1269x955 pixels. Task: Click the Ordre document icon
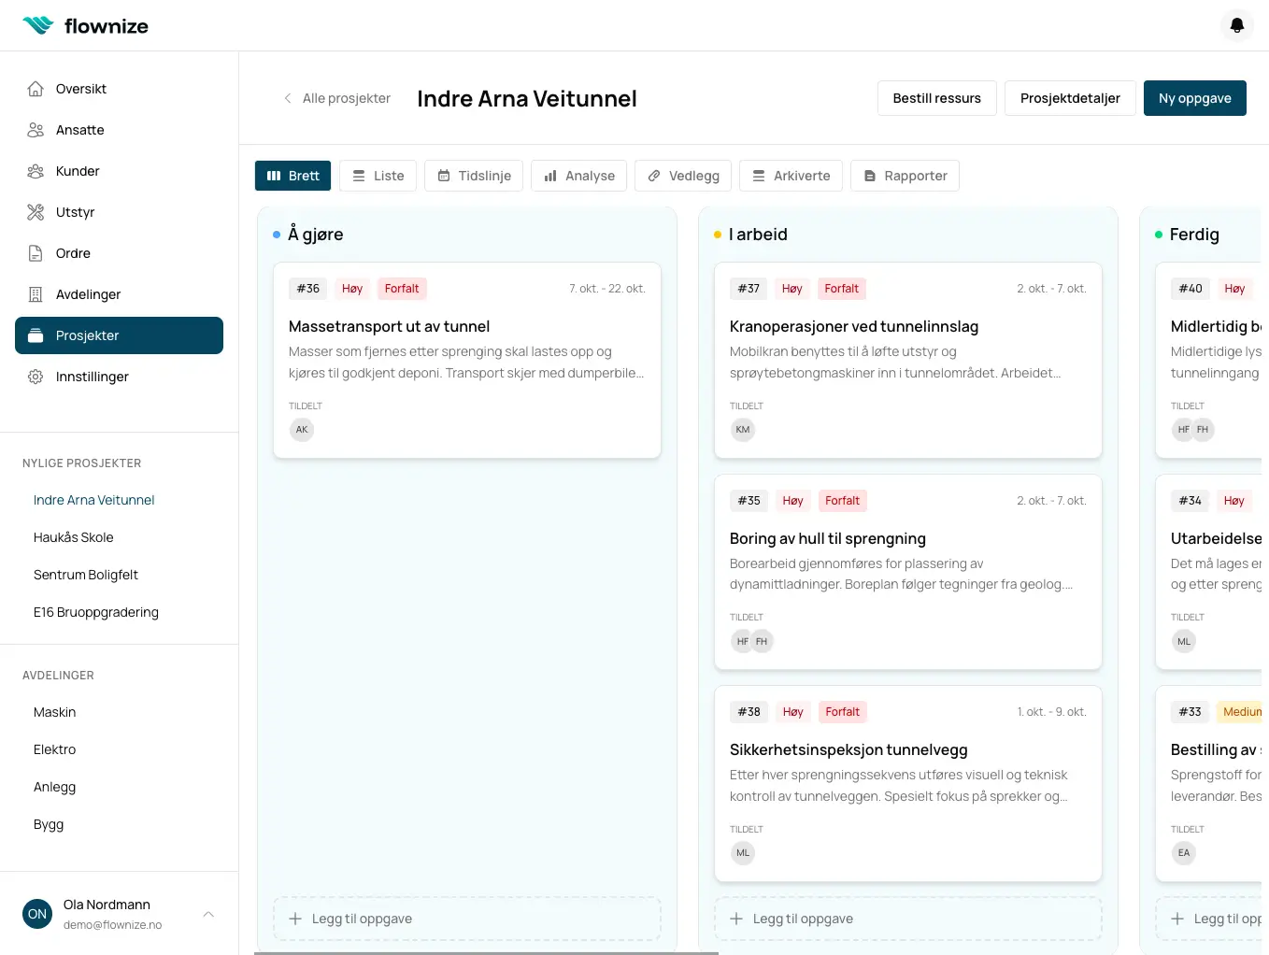35,252
